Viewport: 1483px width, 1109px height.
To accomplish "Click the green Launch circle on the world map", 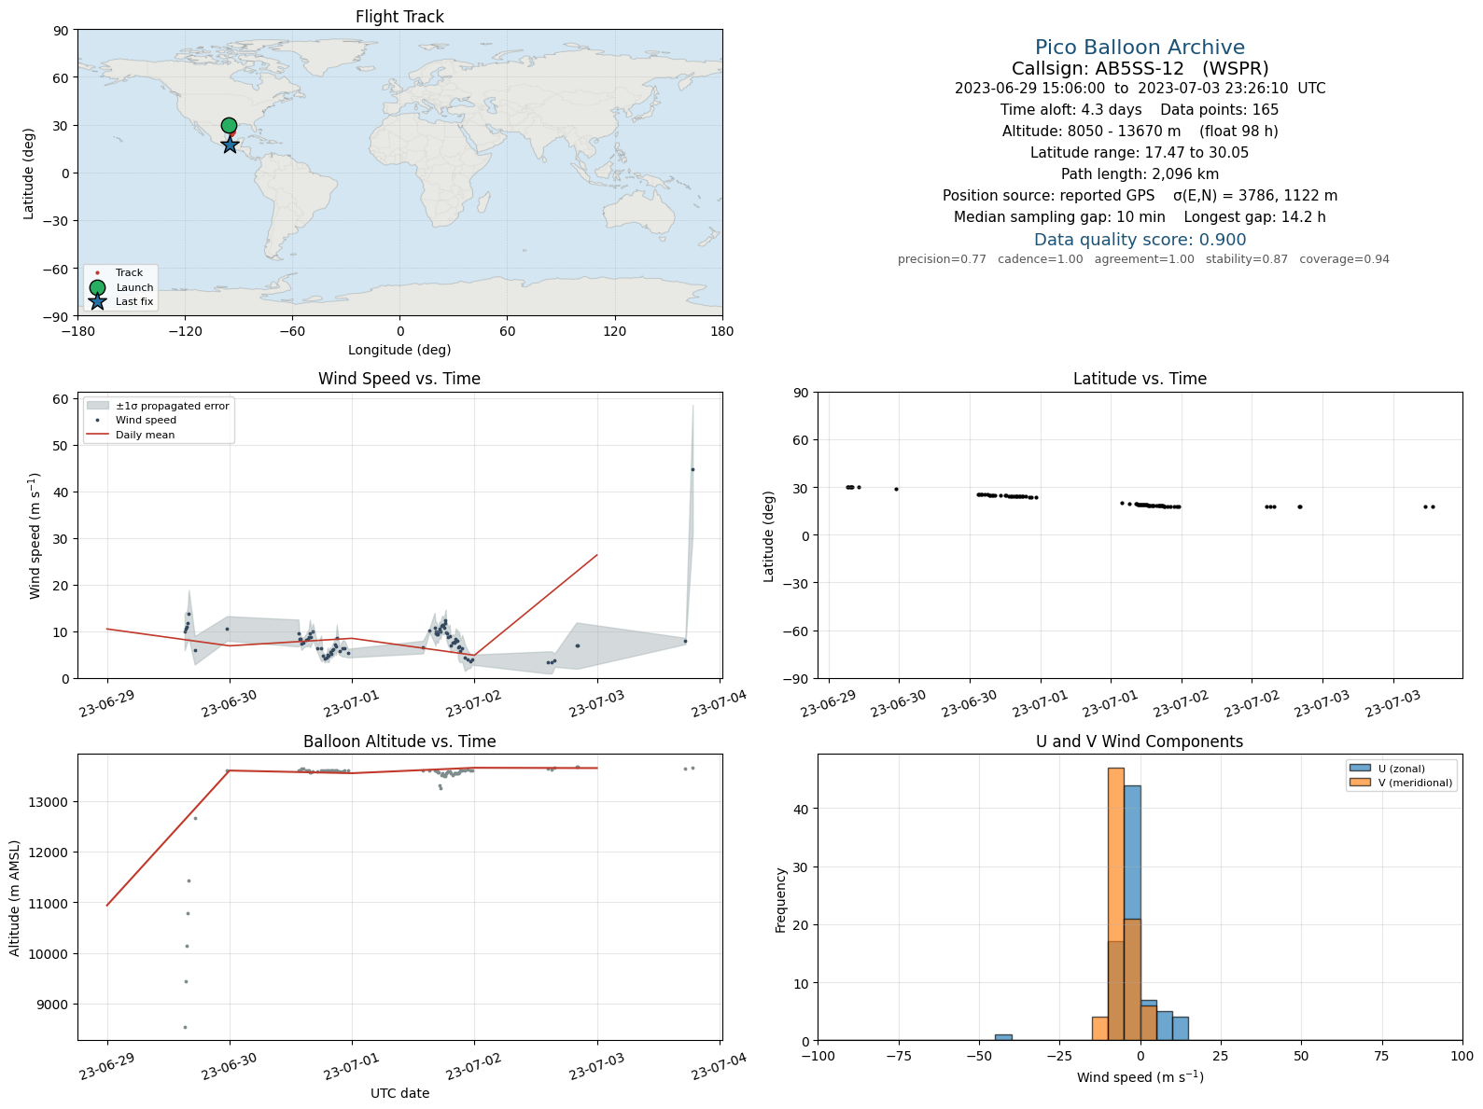I will (229, 126).
